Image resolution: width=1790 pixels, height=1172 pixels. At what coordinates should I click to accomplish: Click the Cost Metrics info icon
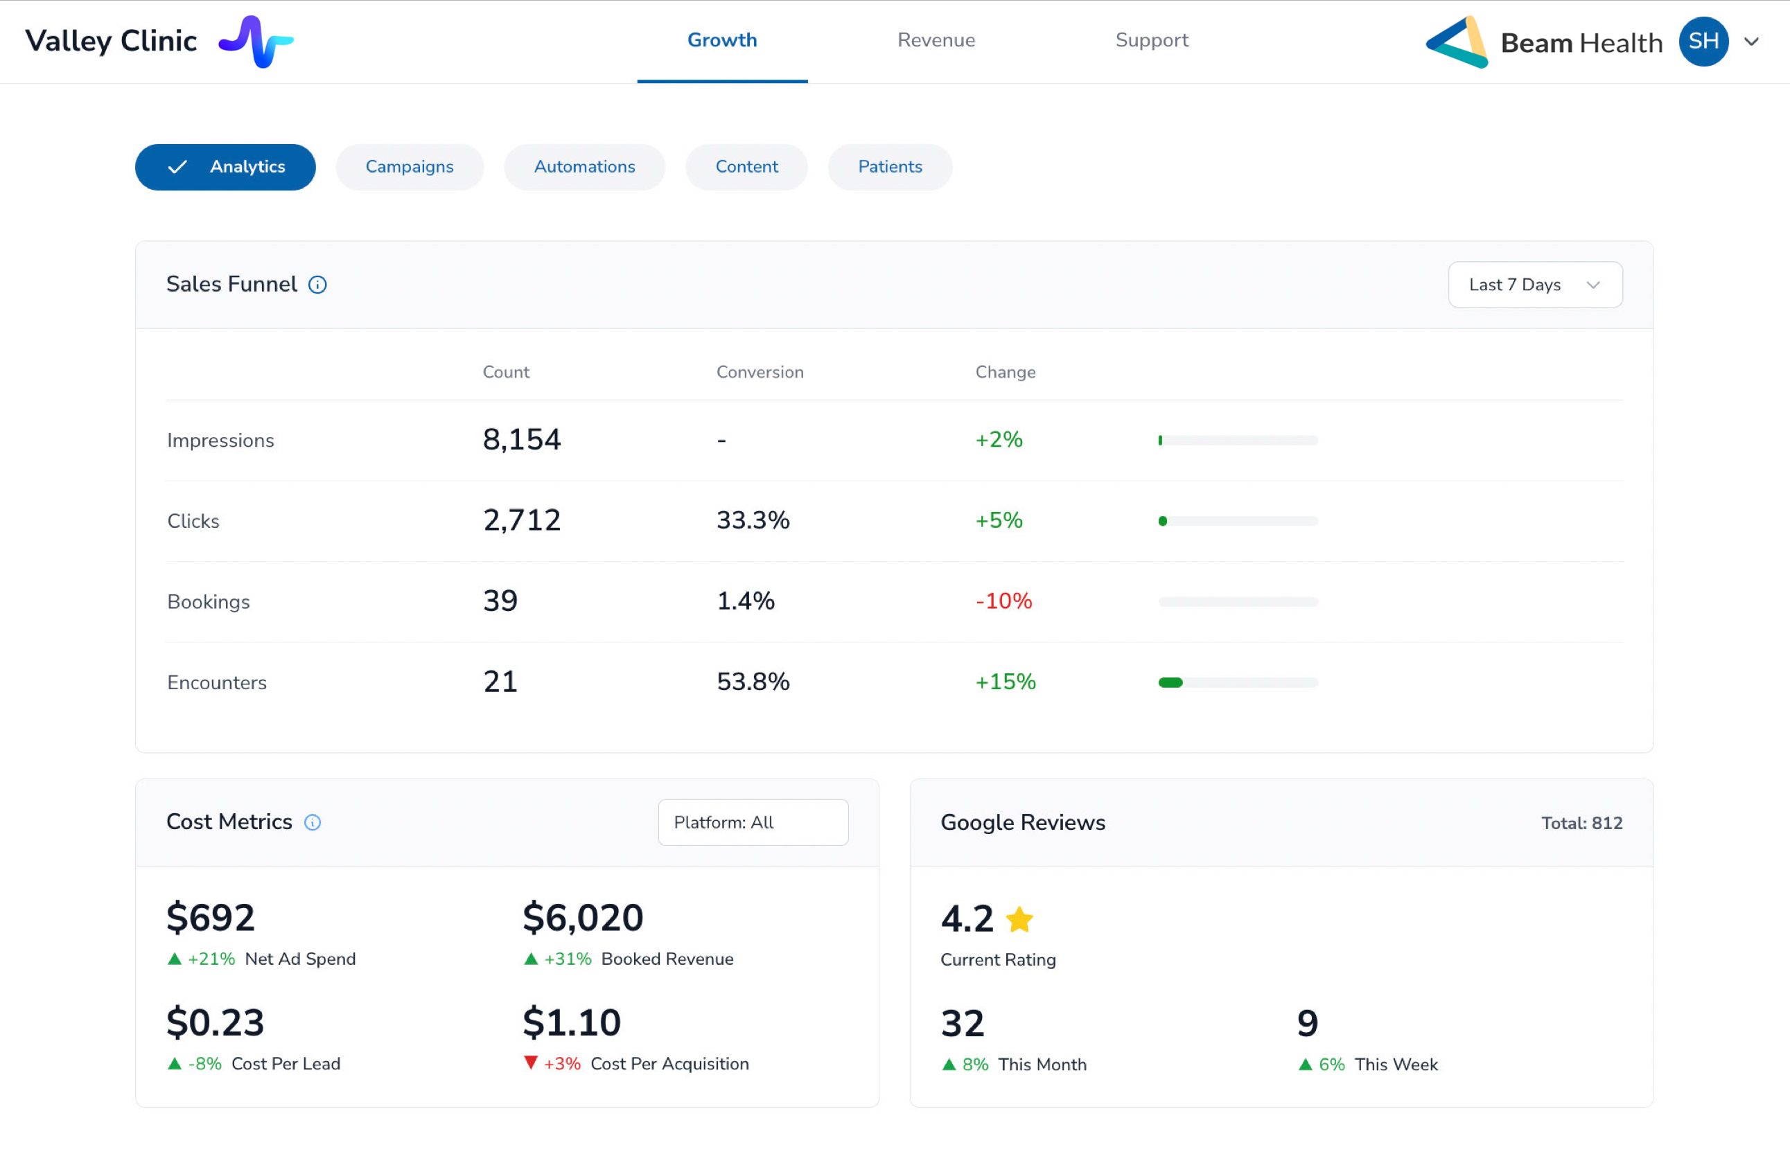tap(312, 822)
